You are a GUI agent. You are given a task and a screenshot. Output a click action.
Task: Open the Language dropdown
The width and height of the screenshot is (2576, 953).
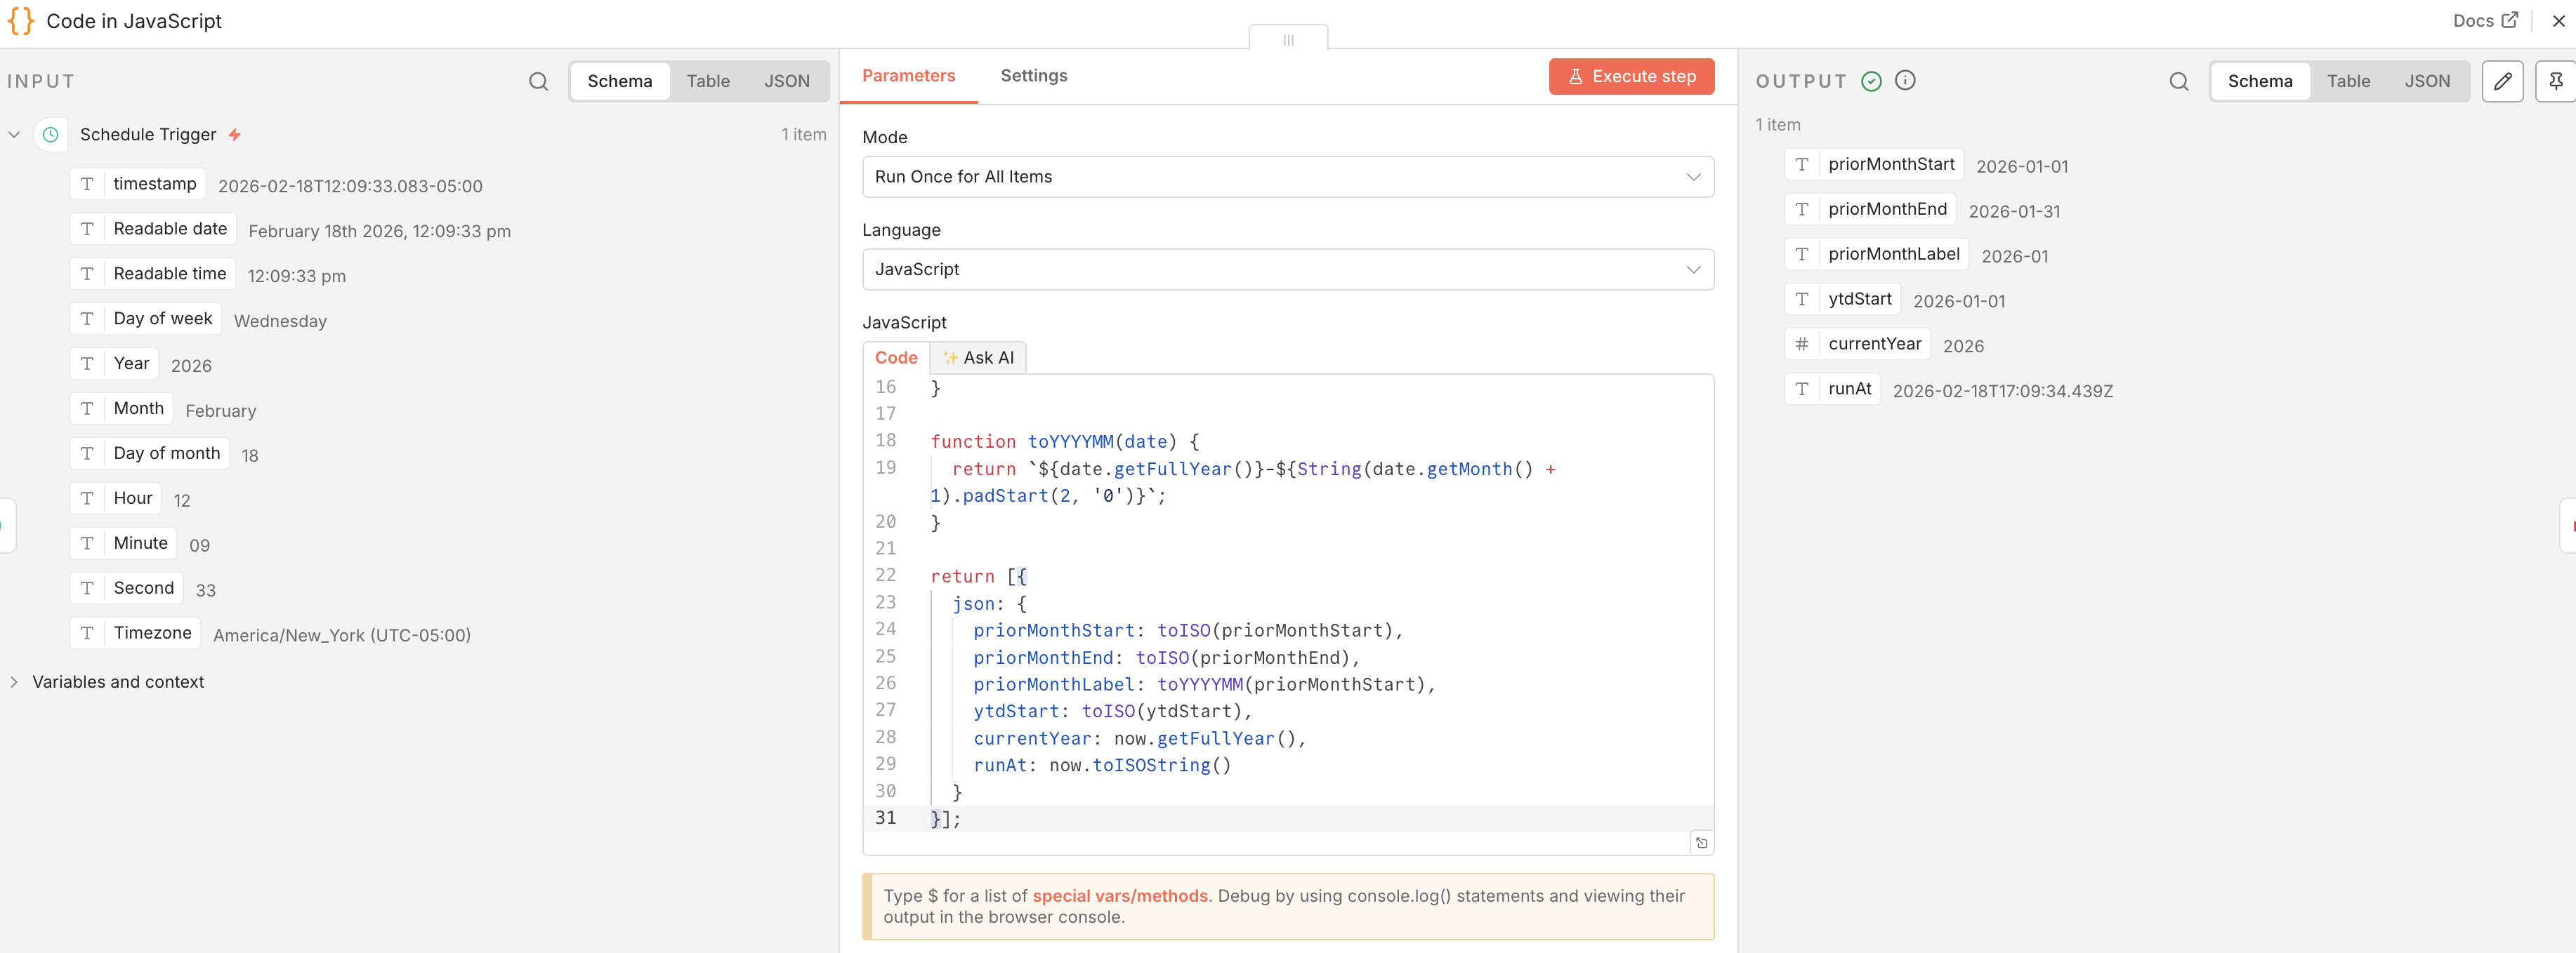[1287, 269]
